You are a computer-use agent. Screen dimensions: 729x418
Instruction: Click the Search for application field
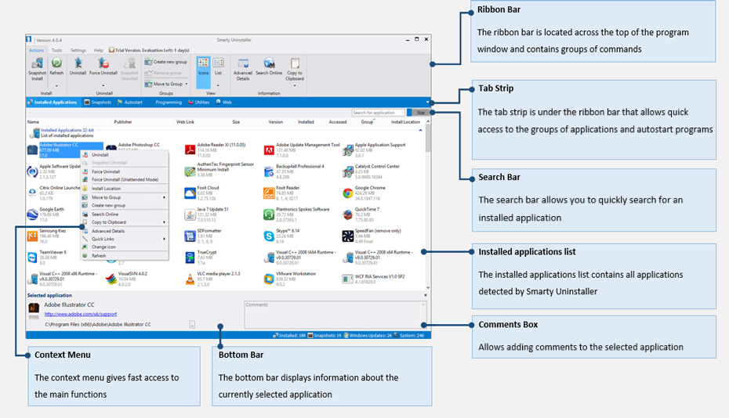coord(378,113)
